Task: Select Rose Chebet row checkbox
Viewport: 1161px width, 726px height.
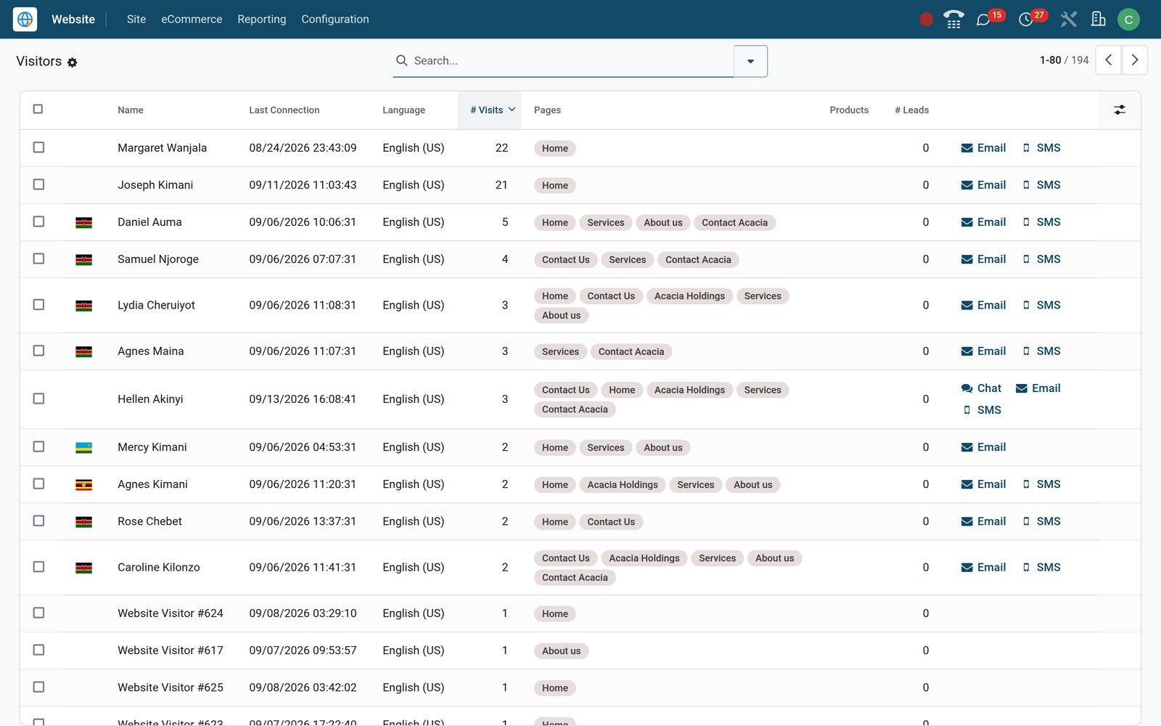Action: [38, 521]
